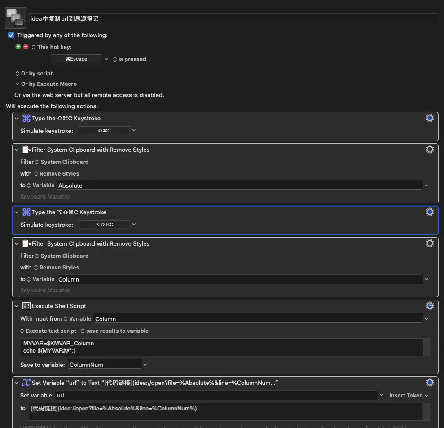Expand the 'Or by Execute Macro' section
444x428 pixels.
coord(18,84)
